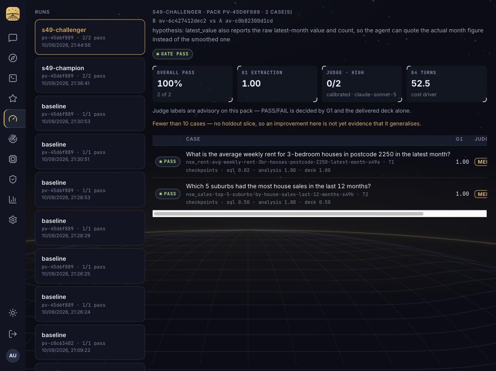This screenshot has width=496, height=371.
Task: Select the baseline run from 21:26:24
Action: pyautogui.click(x=90, y=304)
